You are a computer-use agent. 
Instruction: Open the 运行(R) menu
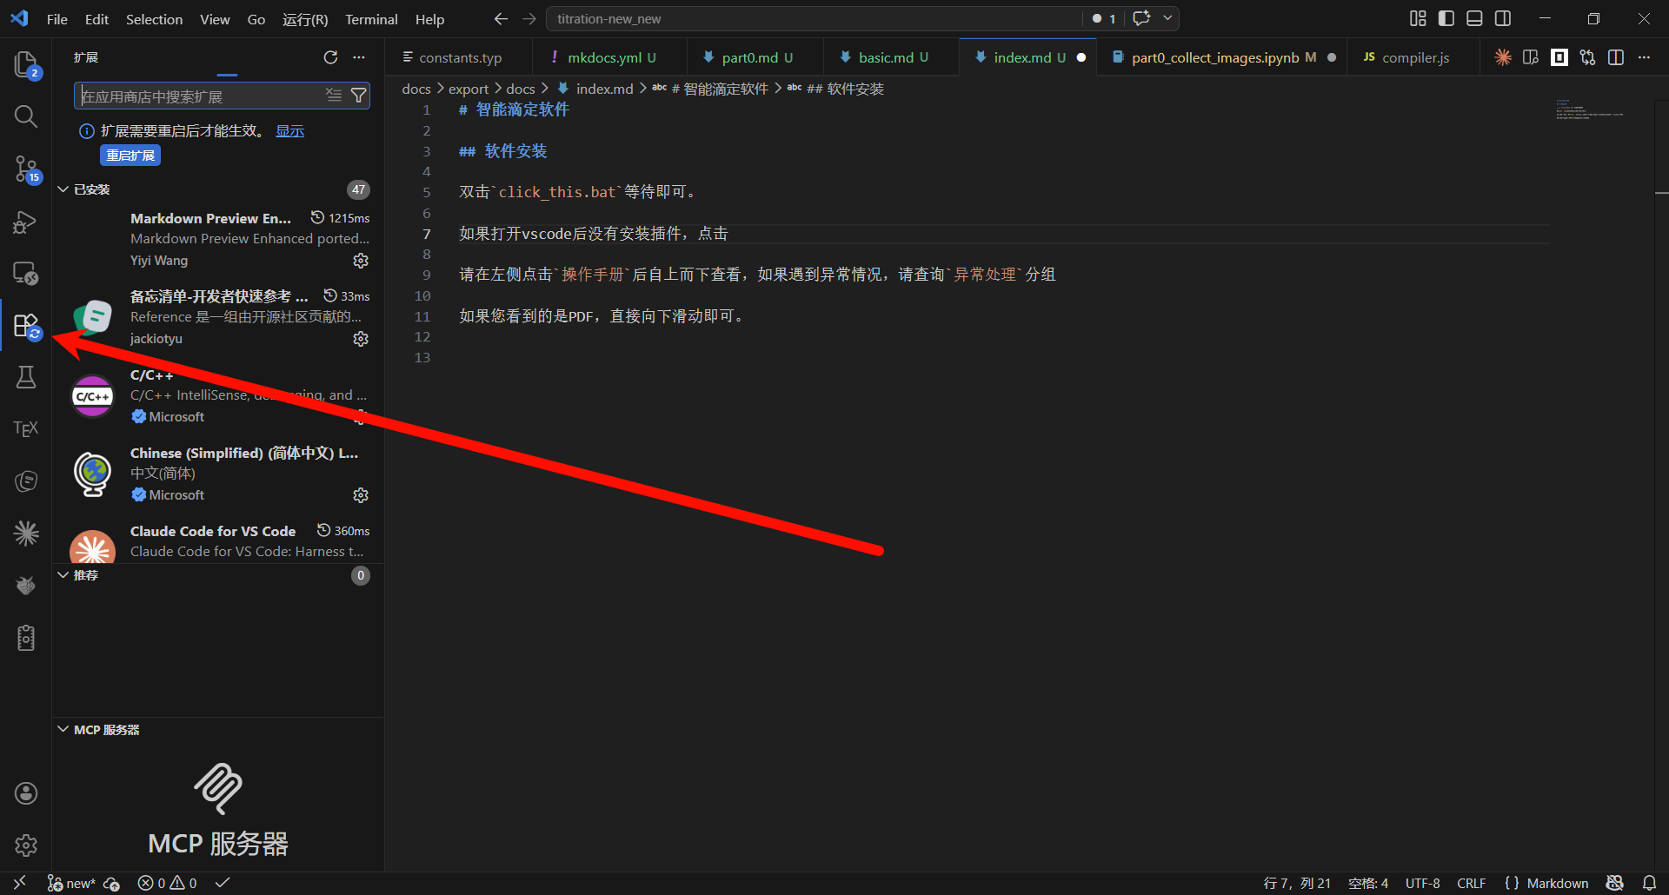pyautogui.click(x=305, y=19)
